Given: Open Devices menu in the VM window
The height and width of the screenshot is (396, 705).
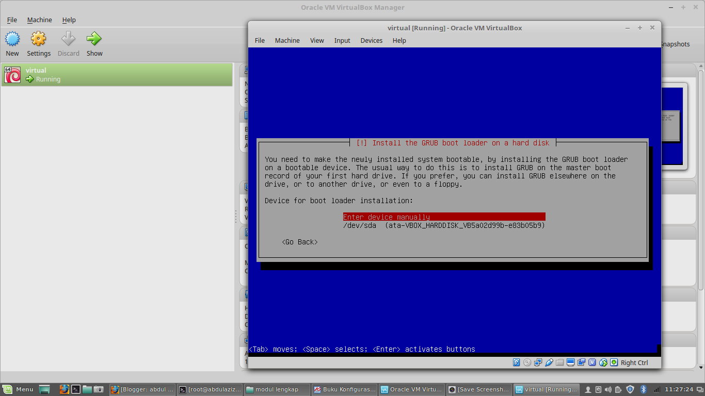Looking at the screenshot, I should (x=372, y=40).
